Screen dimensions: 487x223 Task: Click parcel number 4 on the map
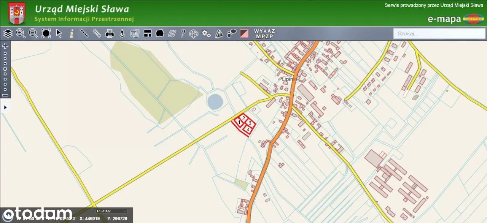pos(248,130)
